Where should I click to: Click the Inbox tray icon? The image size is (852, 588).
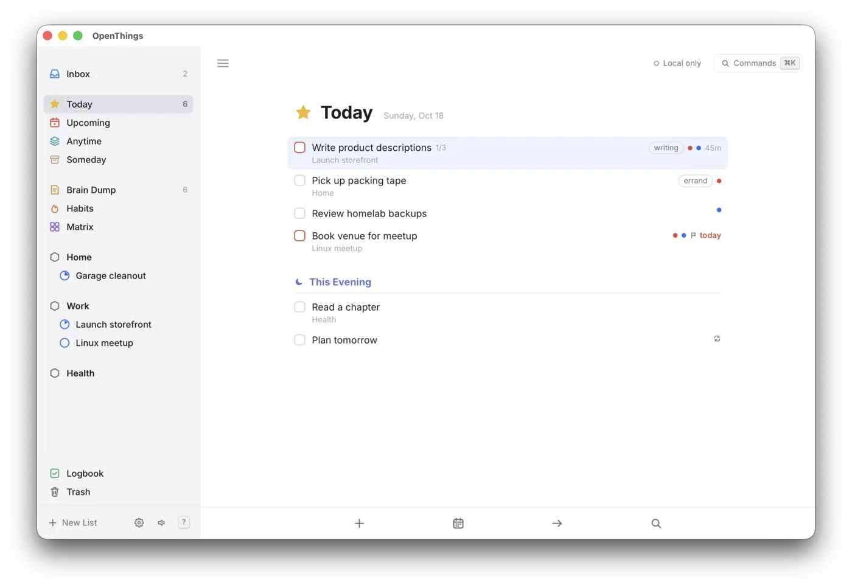pos(55,74)
